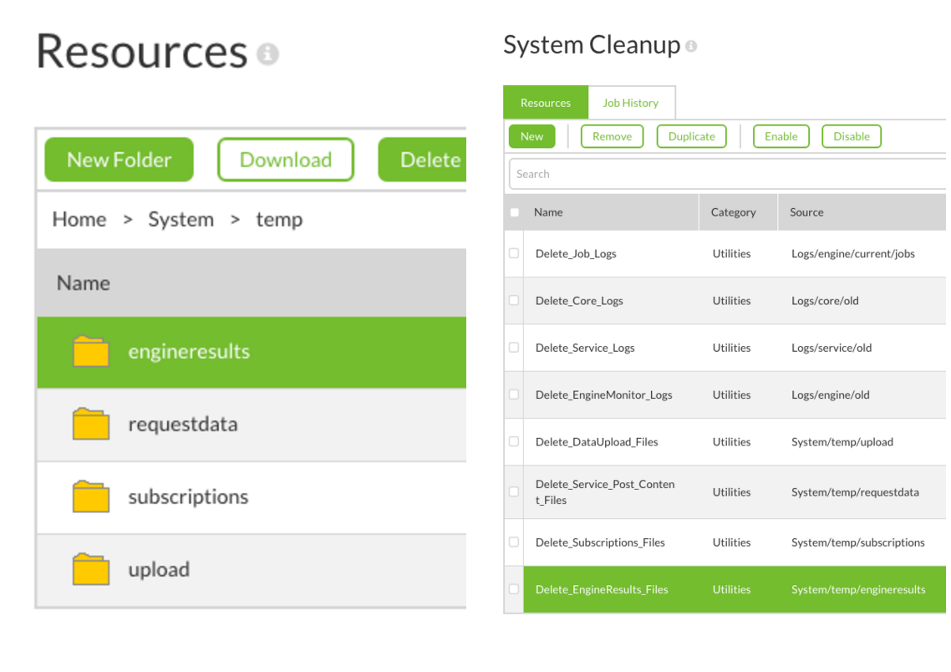Select the Delete_Subscriptions_Files row
The height and width of the screenshot is (672, 951).
[600, 542]
